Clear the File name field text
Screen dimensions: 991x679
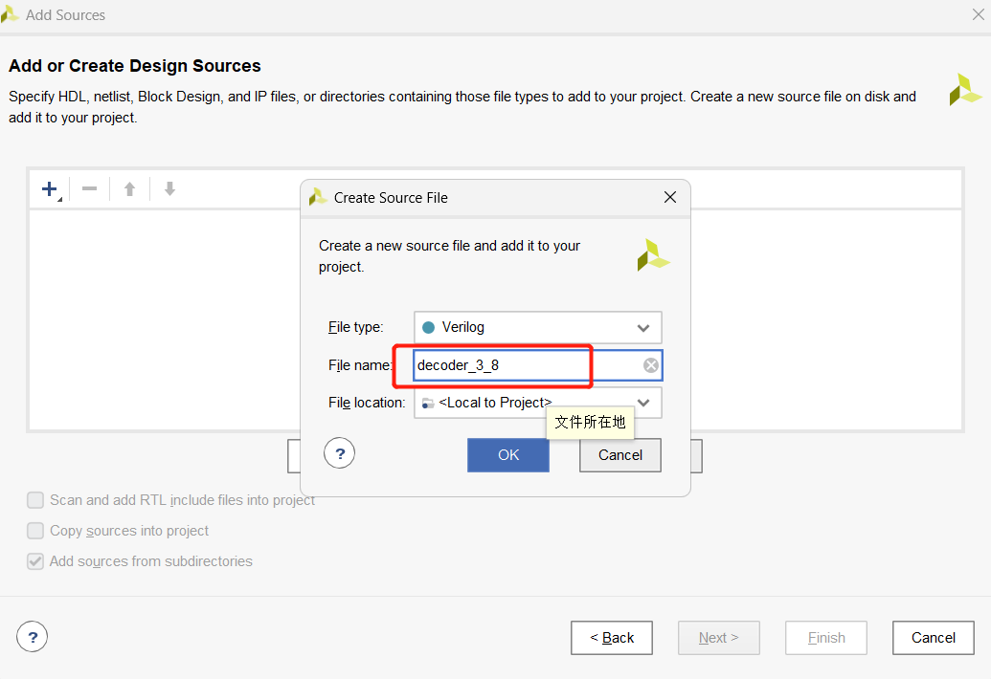650,365
